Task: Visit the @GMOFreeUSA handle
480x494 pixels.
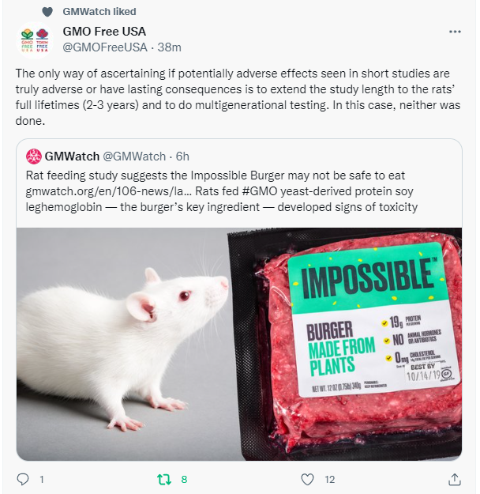Action: pos(105,47)
